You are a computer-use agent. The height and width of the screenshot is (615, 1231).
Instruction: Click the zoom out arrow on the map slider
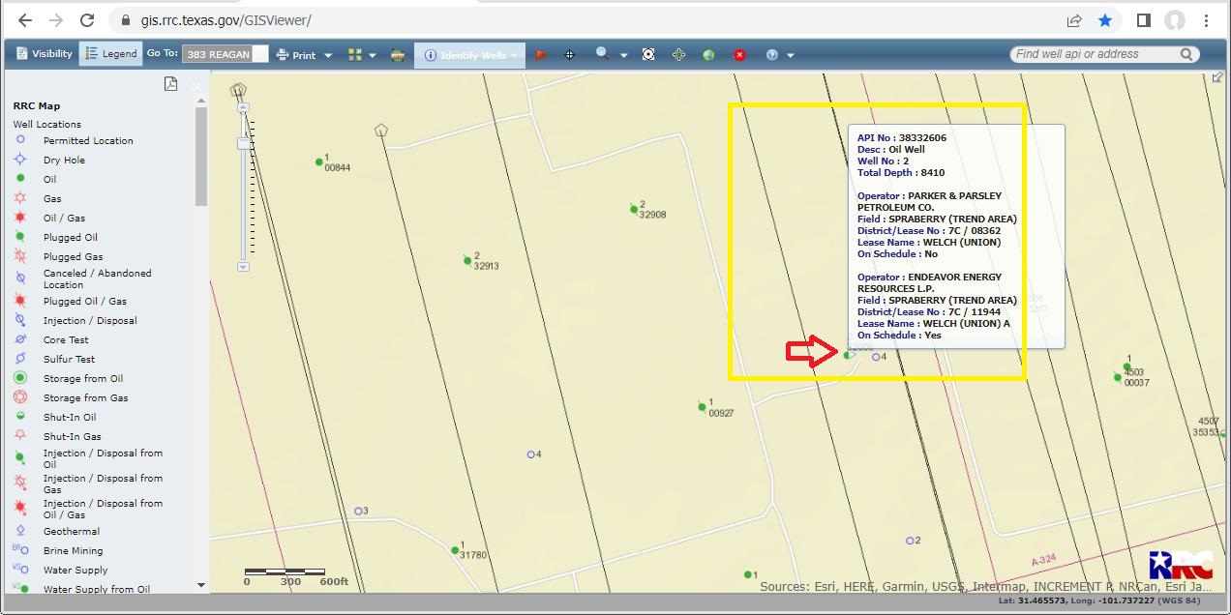pyautogui.click(x=243, y=266)
